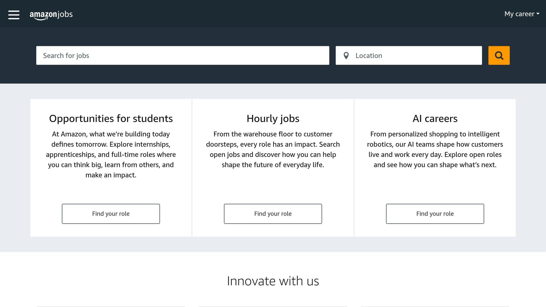The height and width of the screenshot is (307, 546).
Task: Select the Hourly jobs card heading
Action: (x=273, y=119)
